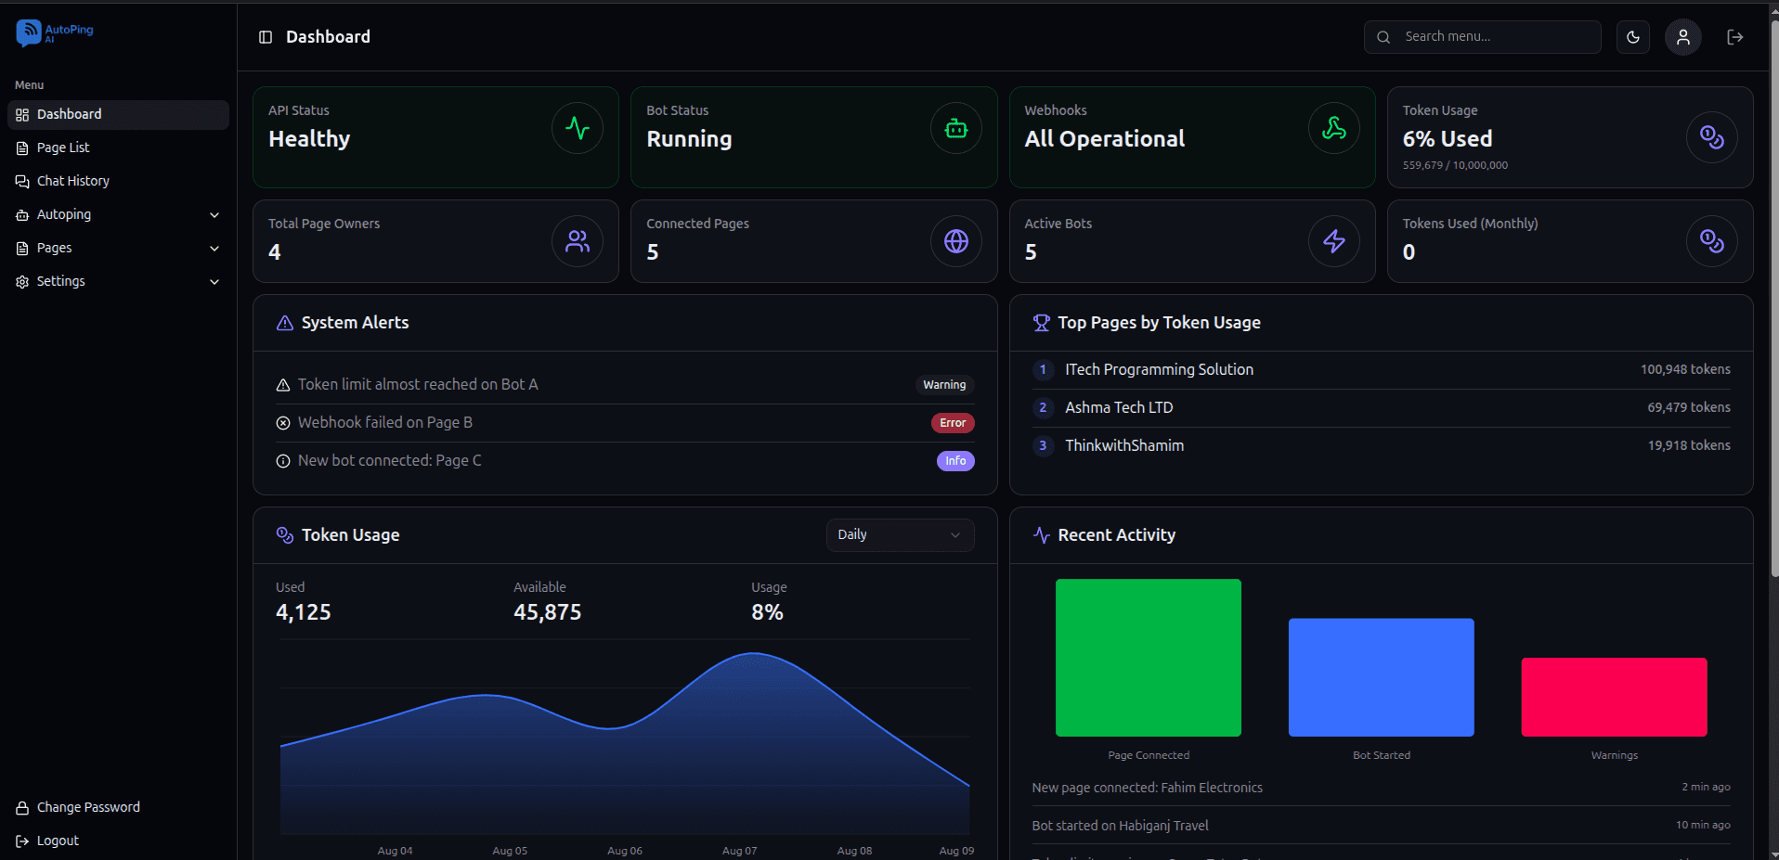This screenshot has height=860, width=1779.
Task: Click the Warning badge on Bot A alert
Action: click(944, 385)
